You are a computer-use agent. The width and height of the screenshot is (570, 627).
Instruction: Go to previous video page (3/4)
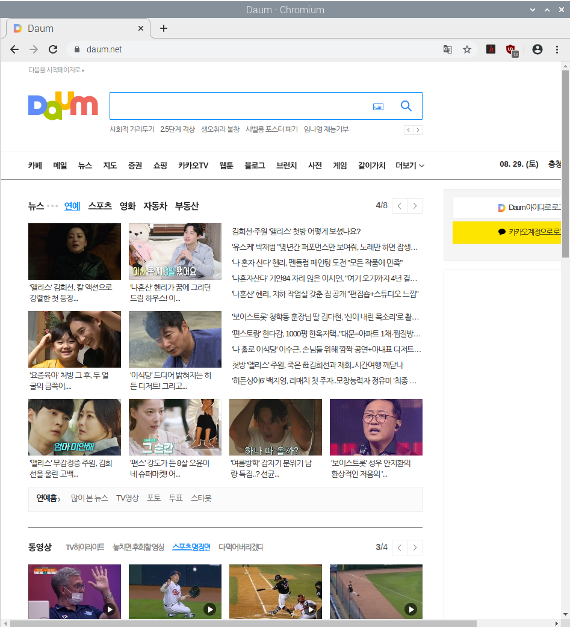pos(400,548)
